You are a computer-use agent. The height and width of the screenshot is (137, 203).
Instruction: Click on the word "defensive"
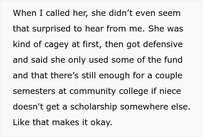(163, 44)
